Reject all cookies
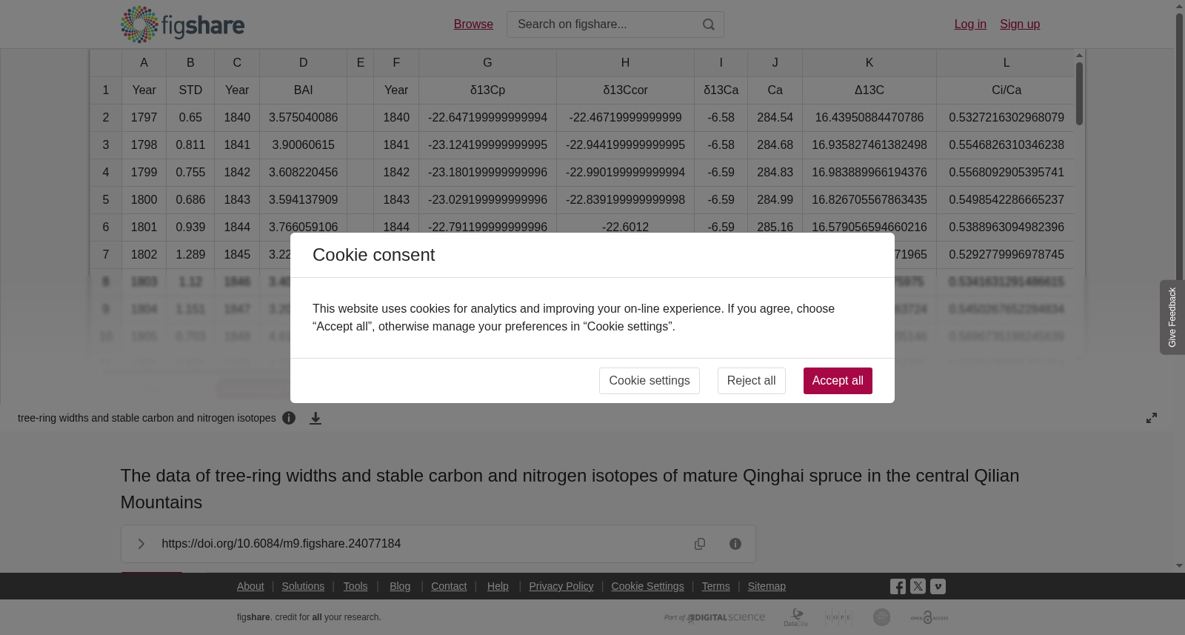Screen dimensions: 1185x635 751,381
